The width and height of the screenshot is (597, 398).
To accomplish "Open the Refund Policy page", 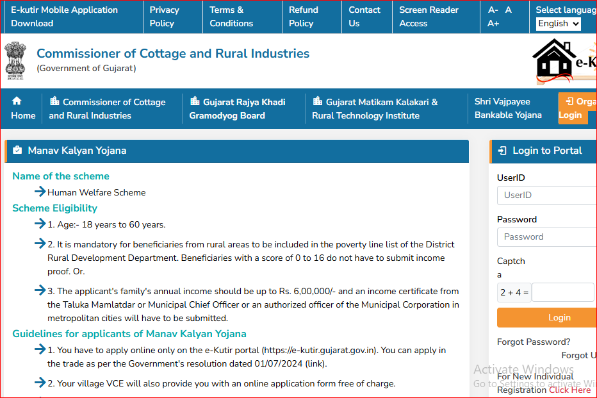I will 304,17.
